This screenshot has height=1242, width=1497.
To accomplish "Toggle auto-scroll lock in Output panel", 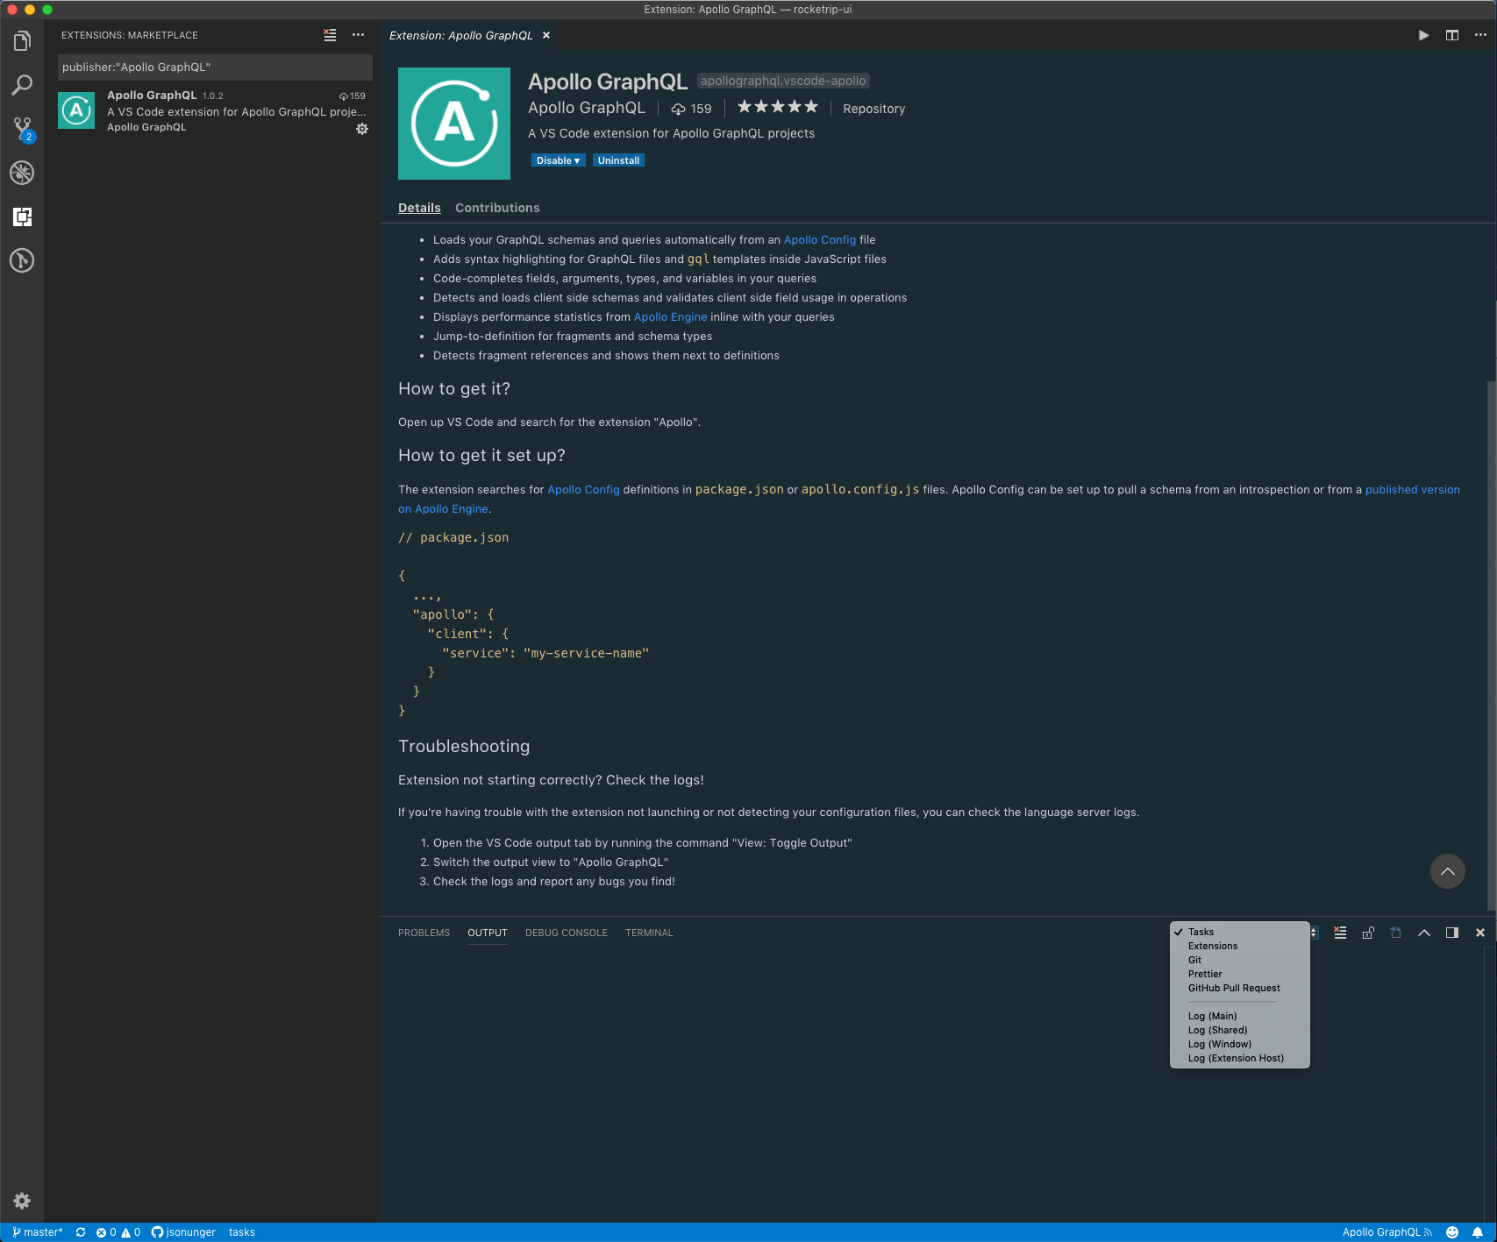I will click(1368, 933).
